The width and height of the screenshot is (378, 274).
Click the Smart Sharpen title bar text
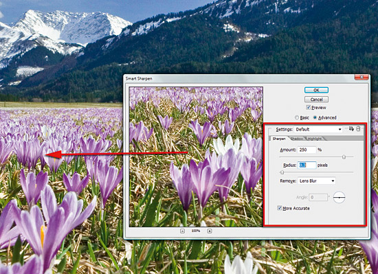pyautogui.click(x=139, y=79)
